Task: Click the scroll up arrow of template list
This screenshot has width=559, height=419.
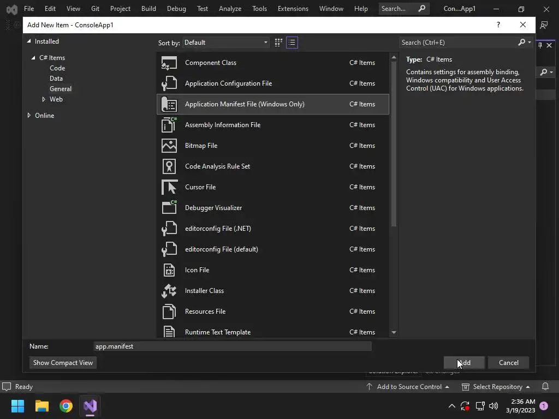Action: coord(394,57)
